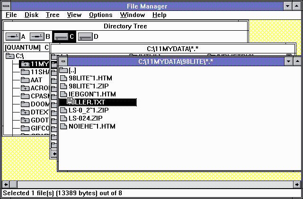Image resolution: width=303 pixels, height=199 pixels.
Task: Click the main horizontal scrollbar thumb
Action: click(x=14, y=184)
